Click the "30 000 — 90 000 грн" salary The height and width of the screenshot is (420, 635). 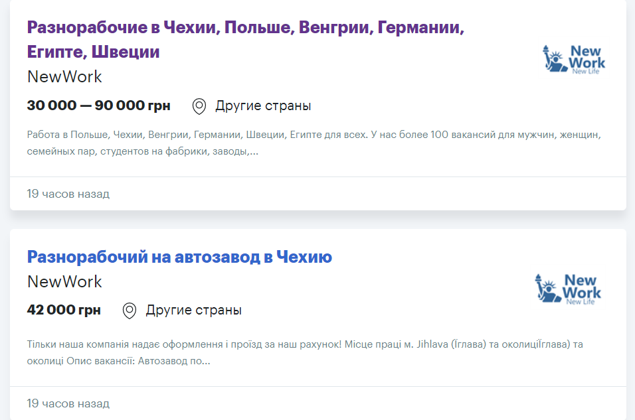point(98,105)
